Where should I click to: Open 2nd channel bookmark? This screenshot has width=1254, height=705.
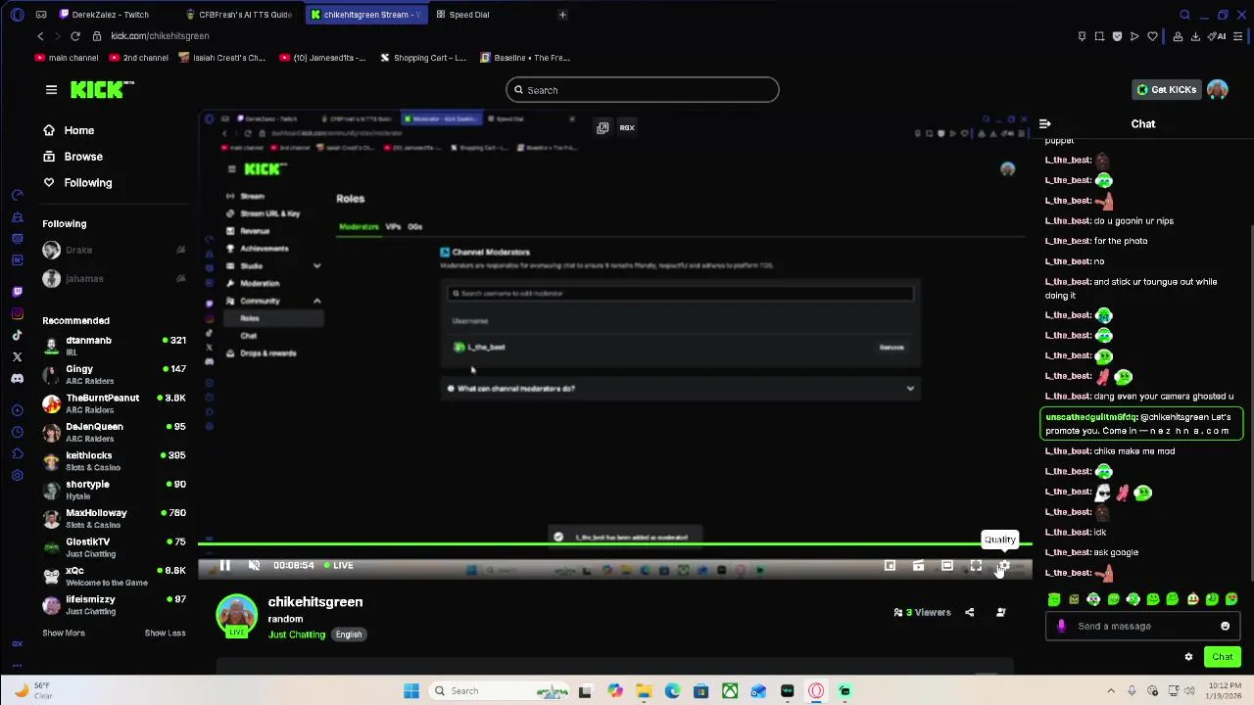tap(139, 58)
